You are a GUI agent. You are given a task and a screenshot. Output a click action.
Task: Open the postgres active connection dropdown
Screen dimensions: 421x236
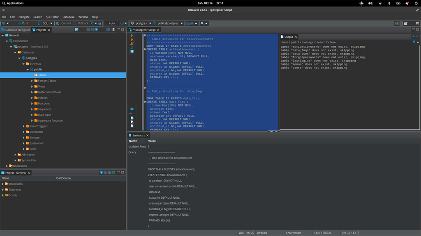coord(141,23)
